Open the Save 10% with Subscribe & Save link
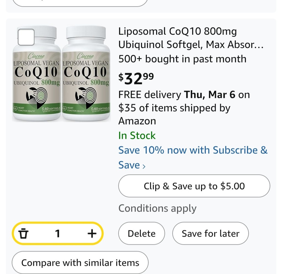This screenshot has width=282, height=274. coord(193,157)
